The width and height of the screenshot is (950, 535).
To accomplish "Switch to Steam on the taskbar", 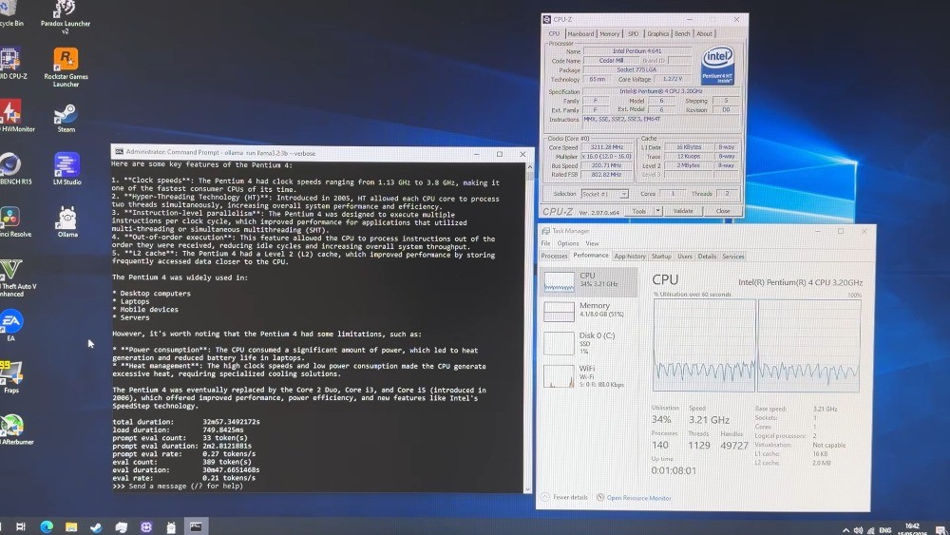I will click(96, 526).
